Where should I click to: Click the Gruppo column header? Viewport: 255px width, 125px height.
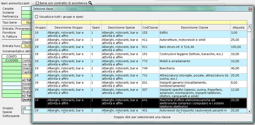40,28
